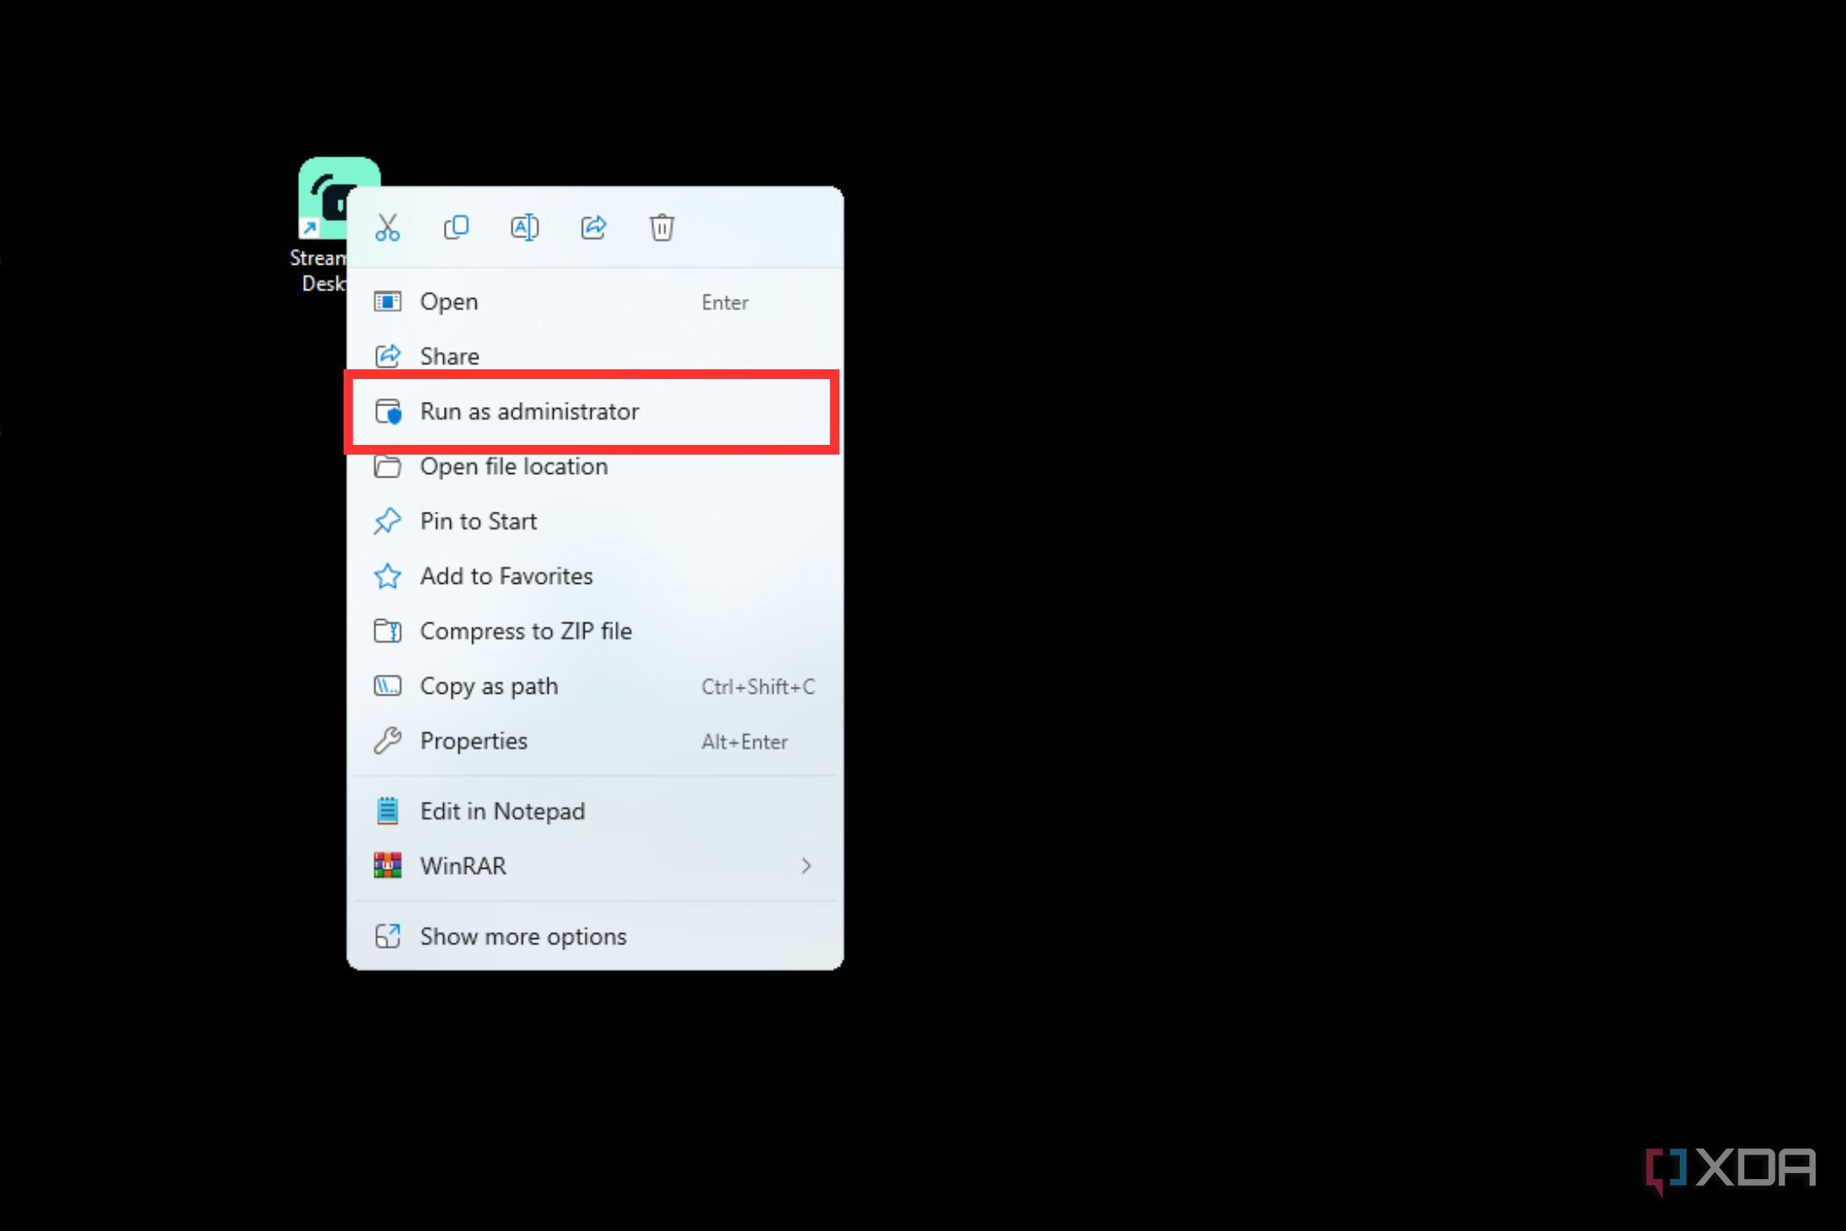The height and width of the screenshot is (1231, 1846).
Task: Click the shield icon beside Run as administrator
Action: click(x=389, y=411)
